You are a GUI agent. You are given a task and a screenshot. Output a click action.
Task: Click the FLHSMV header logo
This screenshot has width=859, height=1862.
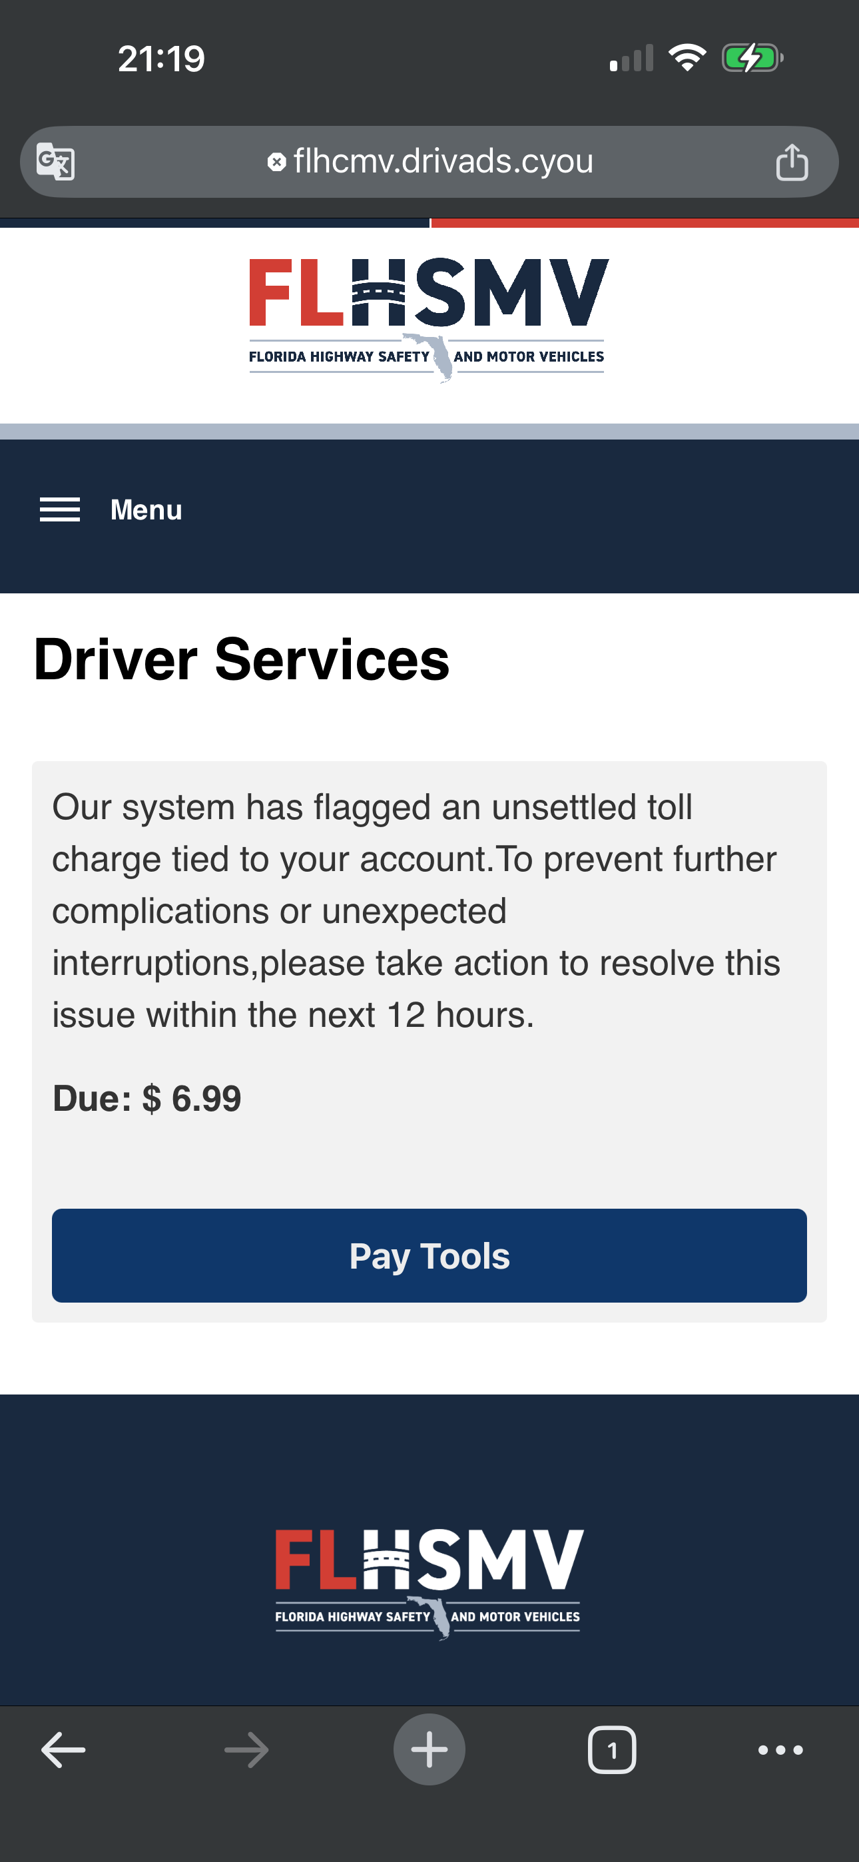pyautogui.click(x=428, y=318)
